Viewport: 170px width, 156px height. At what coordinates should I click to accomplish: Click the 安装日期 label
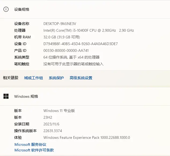click(22, 124)
